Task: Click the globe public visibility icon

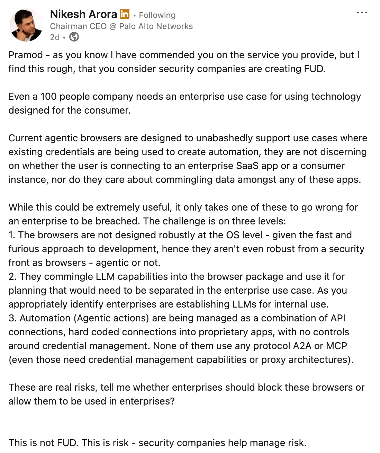Action: click(74, 37)
